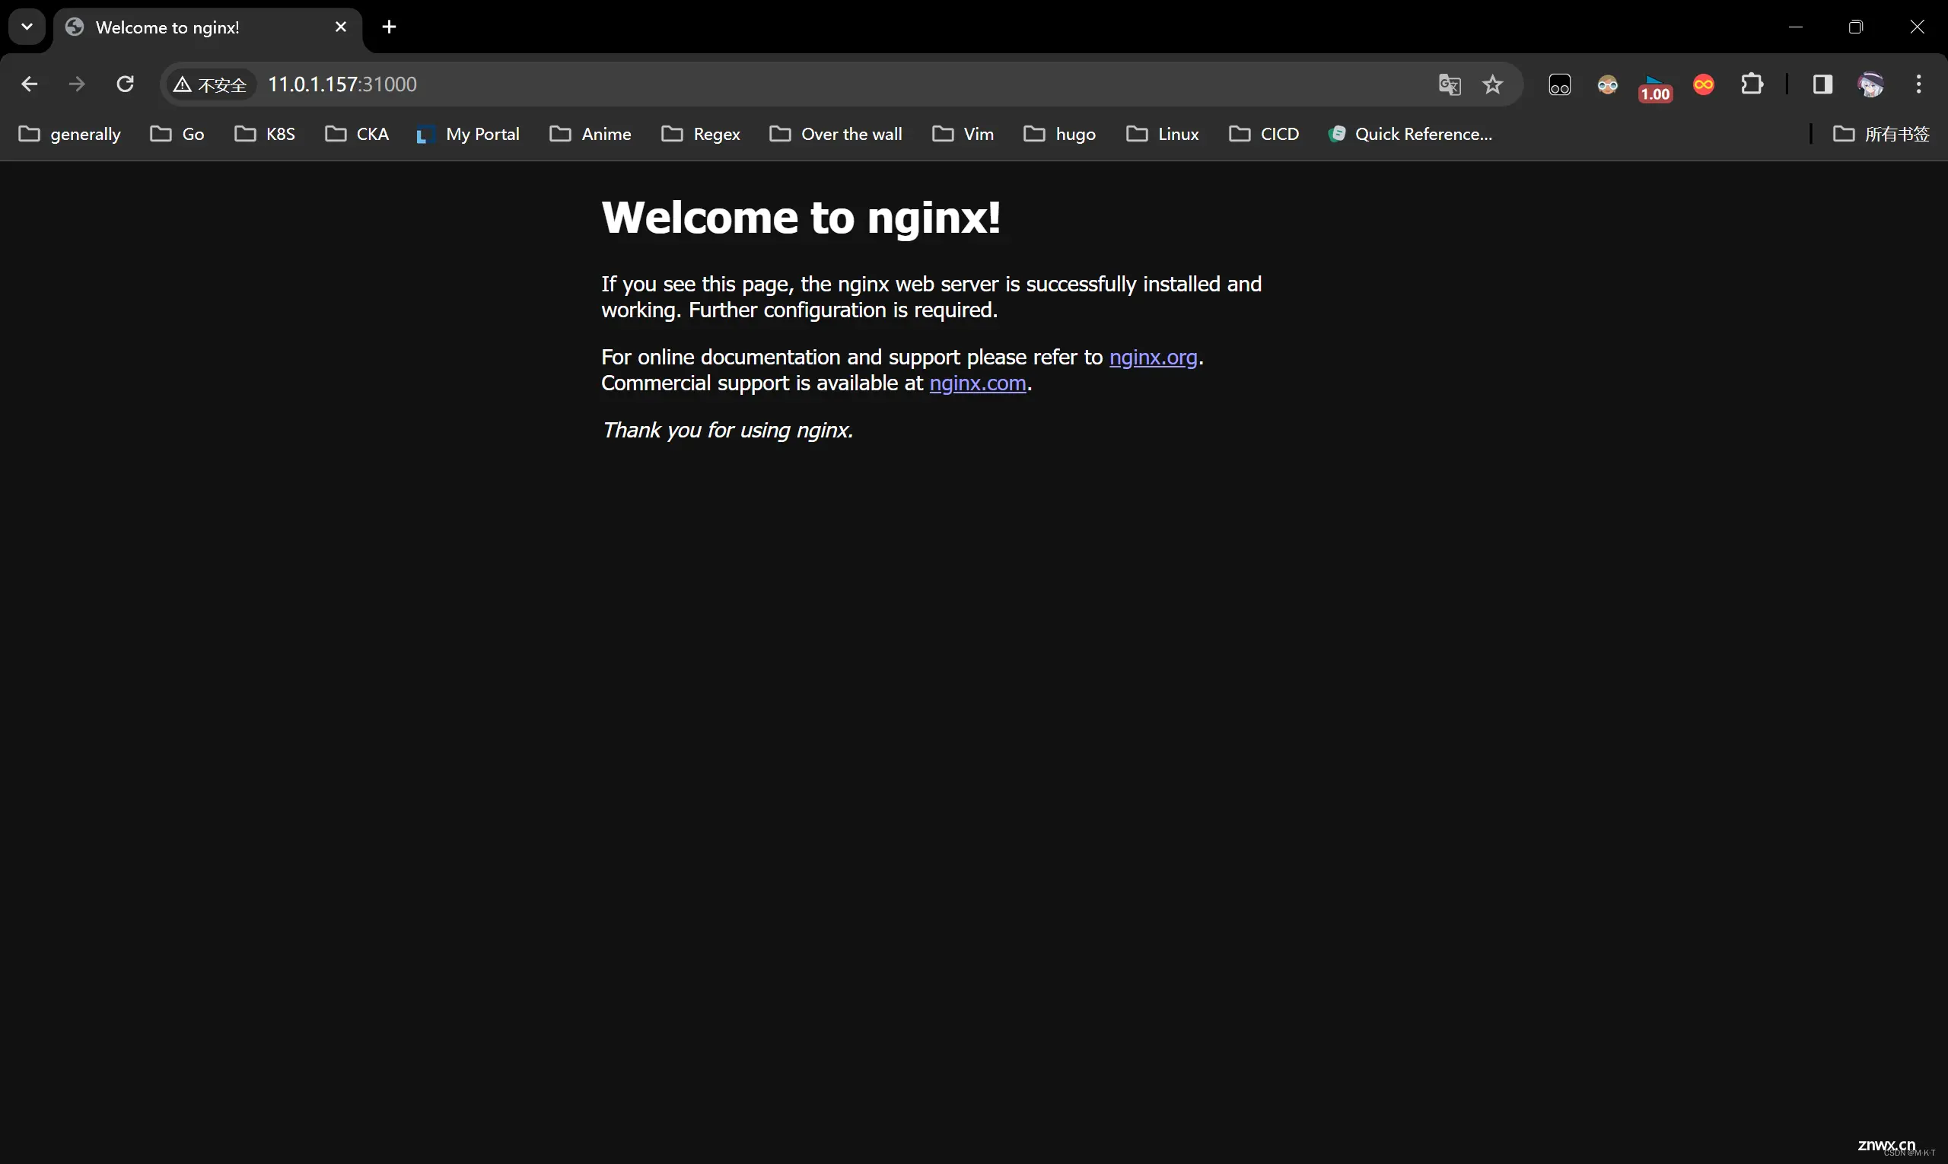Screen dimensions: 1948x1164
Task: Open the Extensions puzzle menu
Action: click(x=1751, y=84)
